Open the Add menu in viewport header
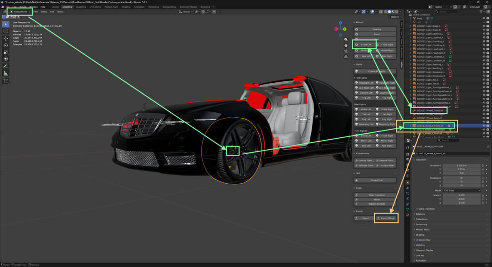 click(x=52, y=11)
